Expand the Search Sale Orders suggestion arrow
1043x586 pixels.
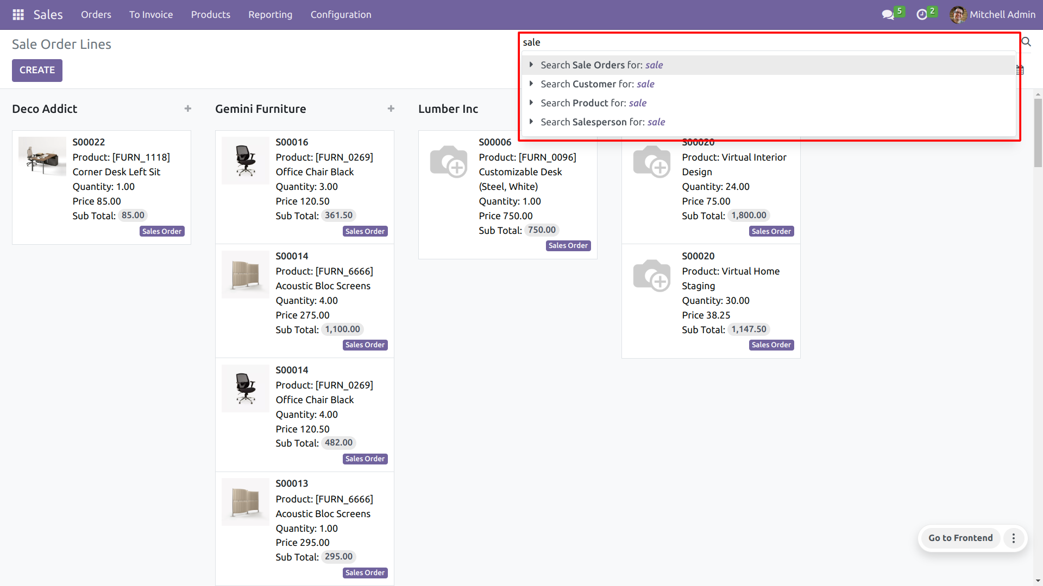531,65
